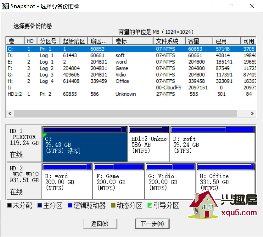Sort by the 文件系统 column header
The width and height of the screenshot is (263, 237).
coord(169,41)
